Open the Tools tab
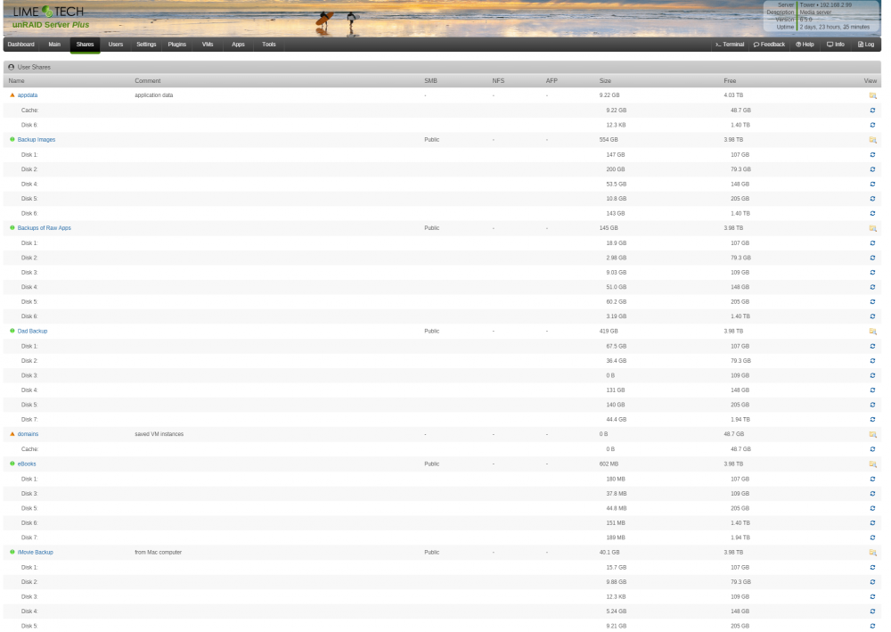 (269, 45)
